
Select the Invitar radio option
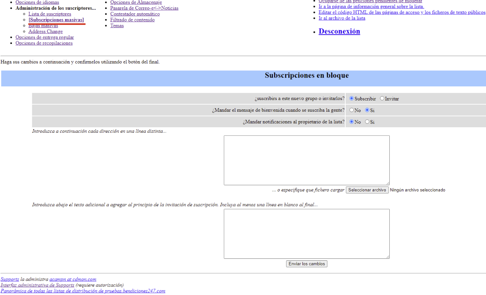(382, 98)
